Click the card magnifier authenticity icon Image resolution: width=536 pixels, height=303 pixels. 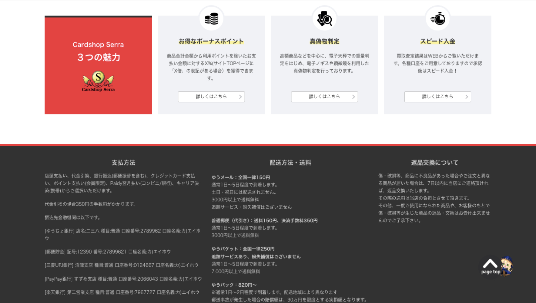324,19
